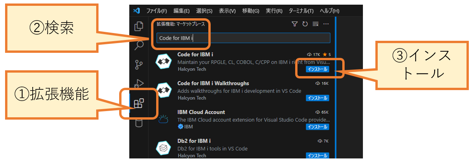Screen dimensions: 470x160
Task: Open the ファイル(F) menu
Action: tap(157, 11)
